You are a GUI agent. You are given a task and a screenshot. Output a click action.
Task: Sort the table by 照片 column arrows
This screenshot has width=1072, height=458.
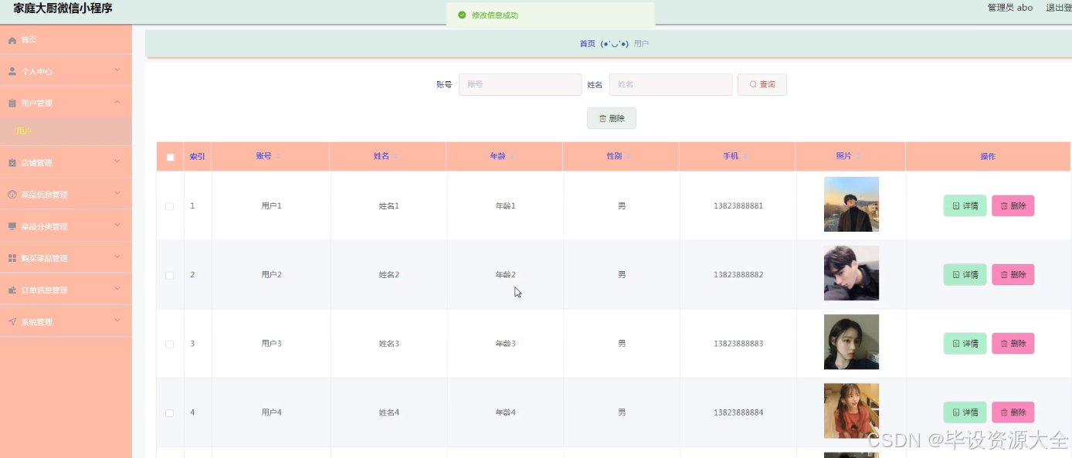[x=858, y=156]
